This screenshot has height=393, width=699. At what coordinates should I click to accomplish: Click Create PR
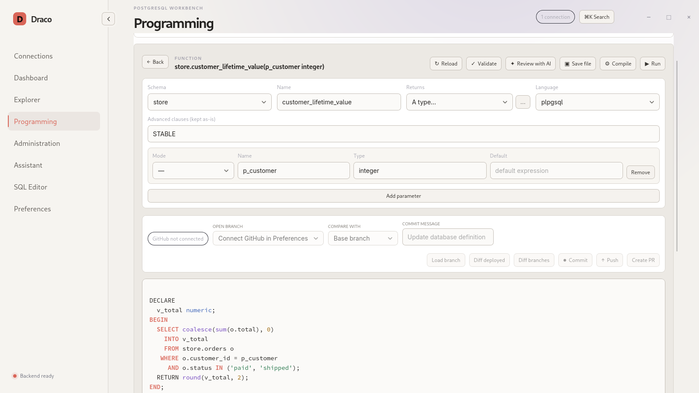[643, 260]
